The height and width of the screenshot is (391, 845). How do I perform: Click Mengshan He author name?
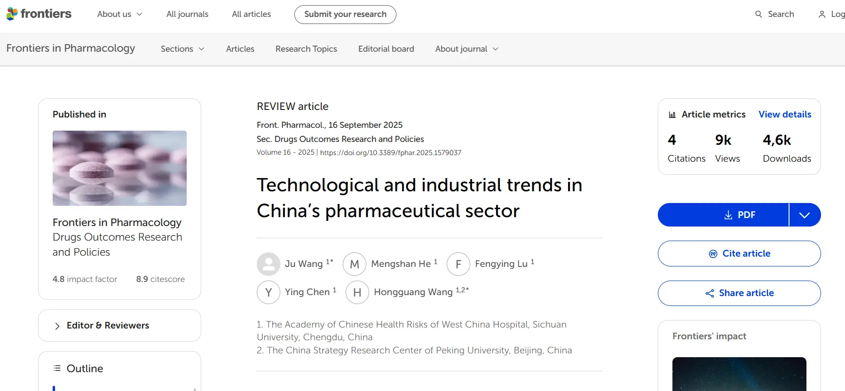click(401, 264)
